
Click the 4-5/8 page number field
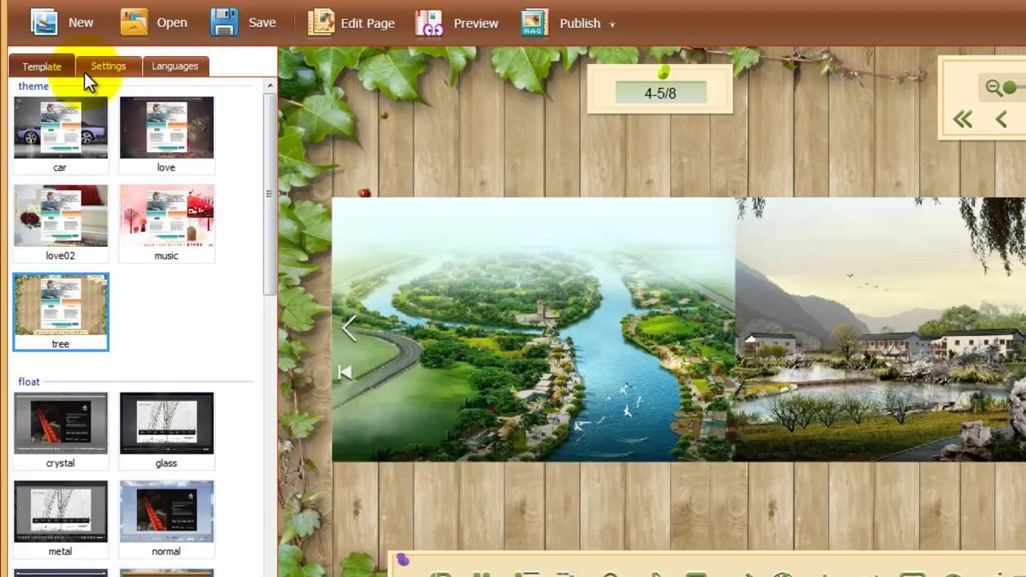660,93
